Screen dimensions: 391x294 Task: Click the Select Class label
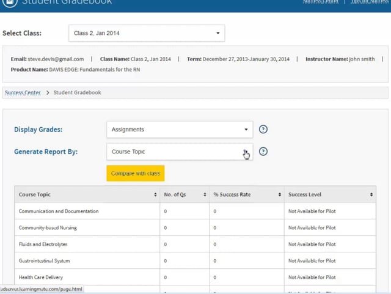22,33
